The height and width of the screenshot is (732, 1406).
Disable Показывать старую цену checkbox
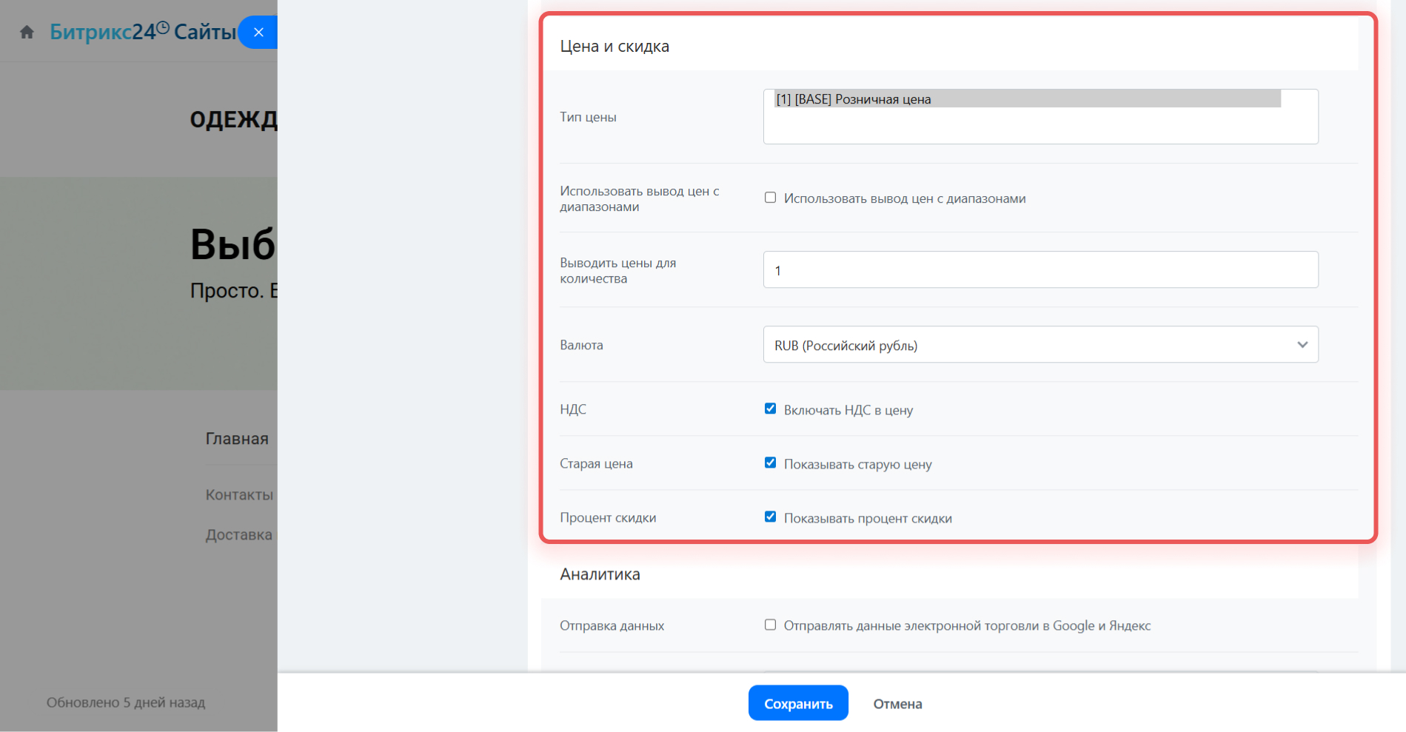point(770,463)
